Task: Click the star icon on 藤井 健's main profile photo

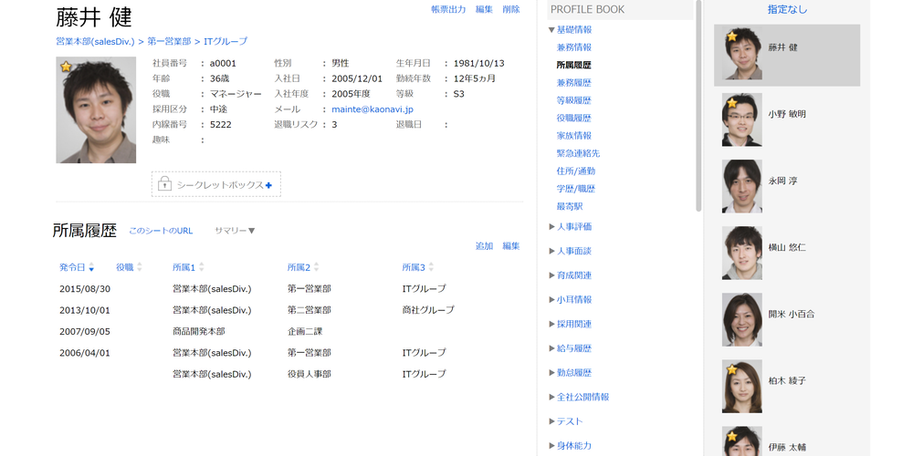Action: coord(66,67)
